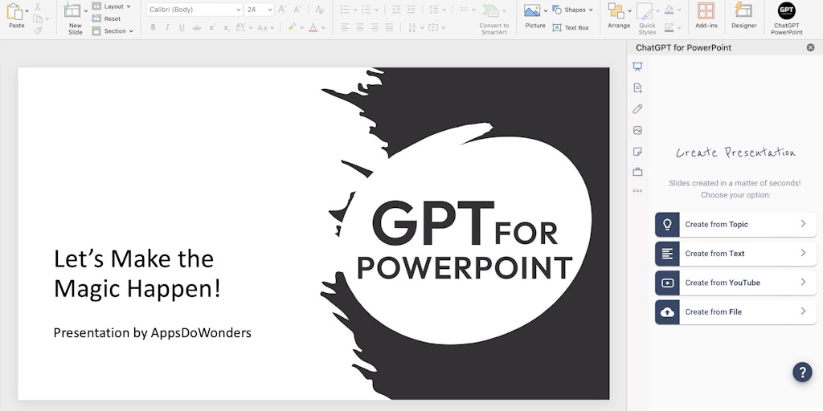823x411 pixels.
Task: Apply a bulleted list
Action: 345,10
